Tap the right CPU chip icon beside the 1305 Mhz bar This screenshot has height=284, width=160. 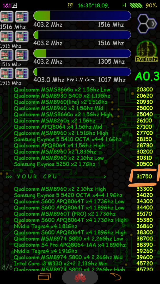pos(22,55)
